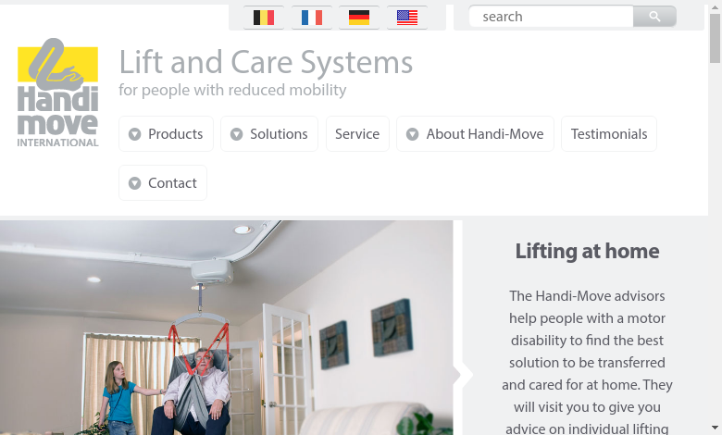Click the Lift and Care Systems title
Image resolution: width=722 pixels, height=435 pixels.
tap(266, 62)
